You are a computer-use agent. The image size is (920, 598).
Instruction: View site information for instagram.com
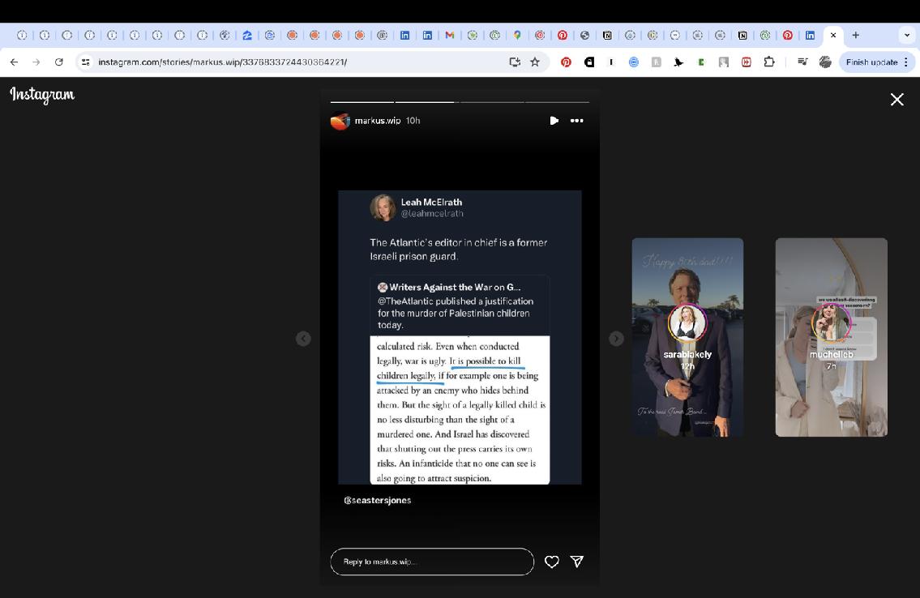pyautogui.click(x=86, y=62)
